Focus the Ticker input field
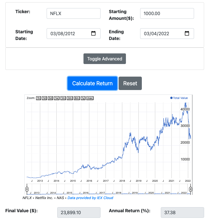Image resolution: width=208 pixels, height=222 pixels. point(73,13)
